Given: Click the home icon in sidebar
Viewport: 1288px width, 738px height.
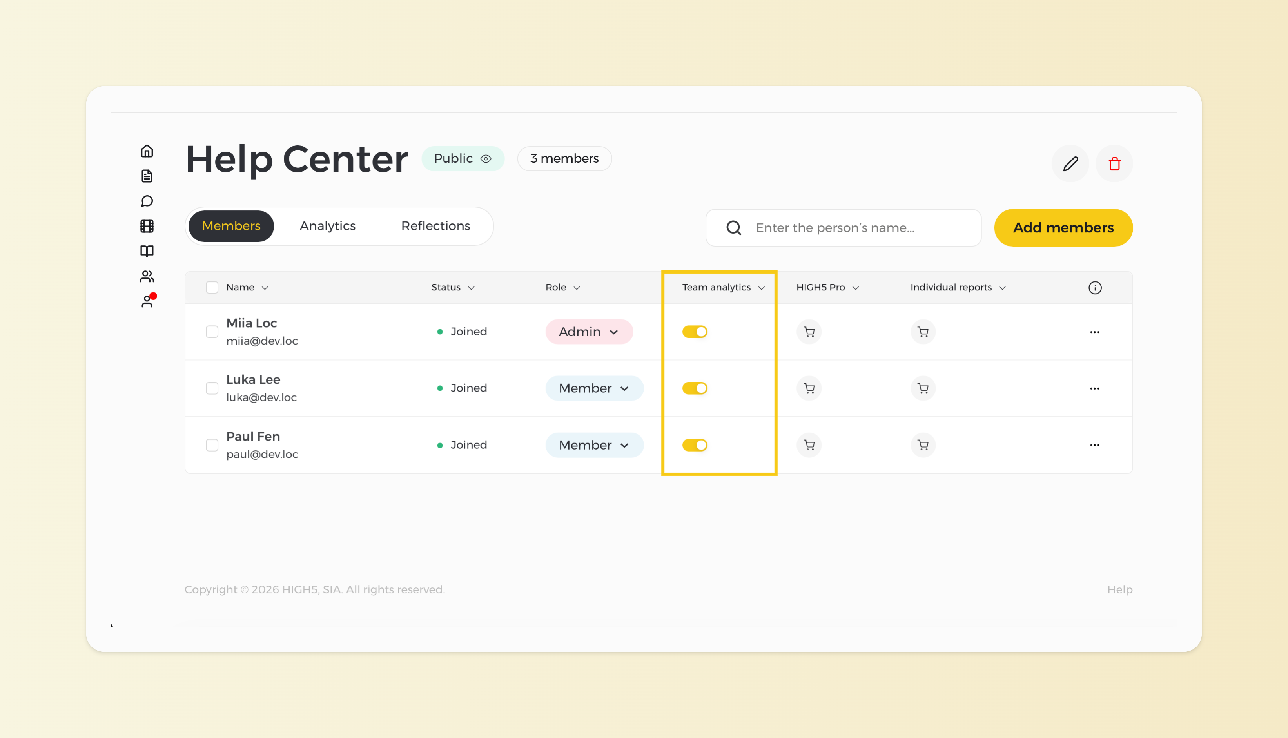Looking at the screenshot, I should (x=147, y=151).
